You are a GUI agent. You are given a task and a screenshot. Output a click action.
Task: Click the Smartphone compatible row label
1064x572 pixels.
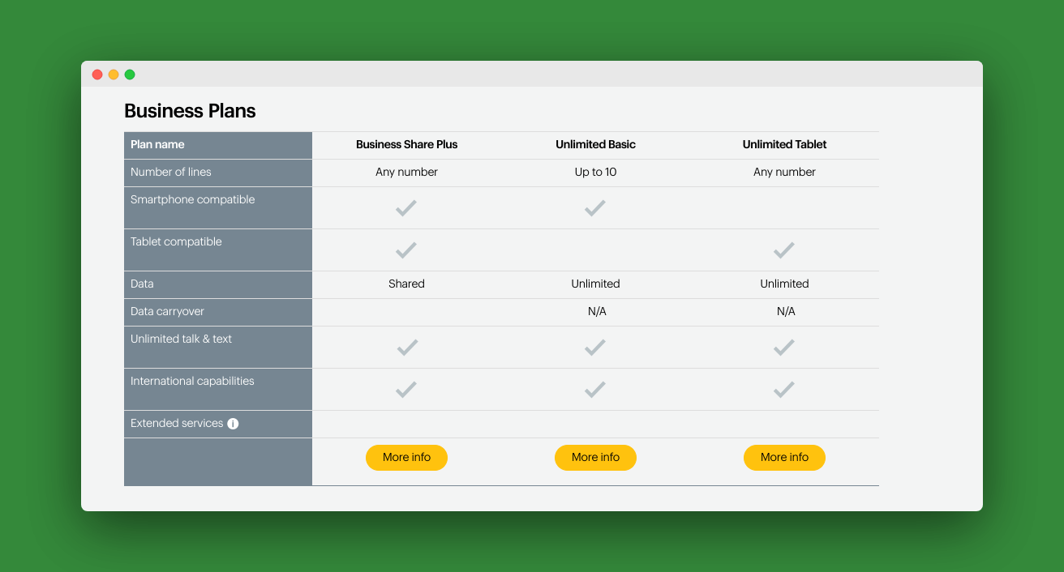point(193,200)
